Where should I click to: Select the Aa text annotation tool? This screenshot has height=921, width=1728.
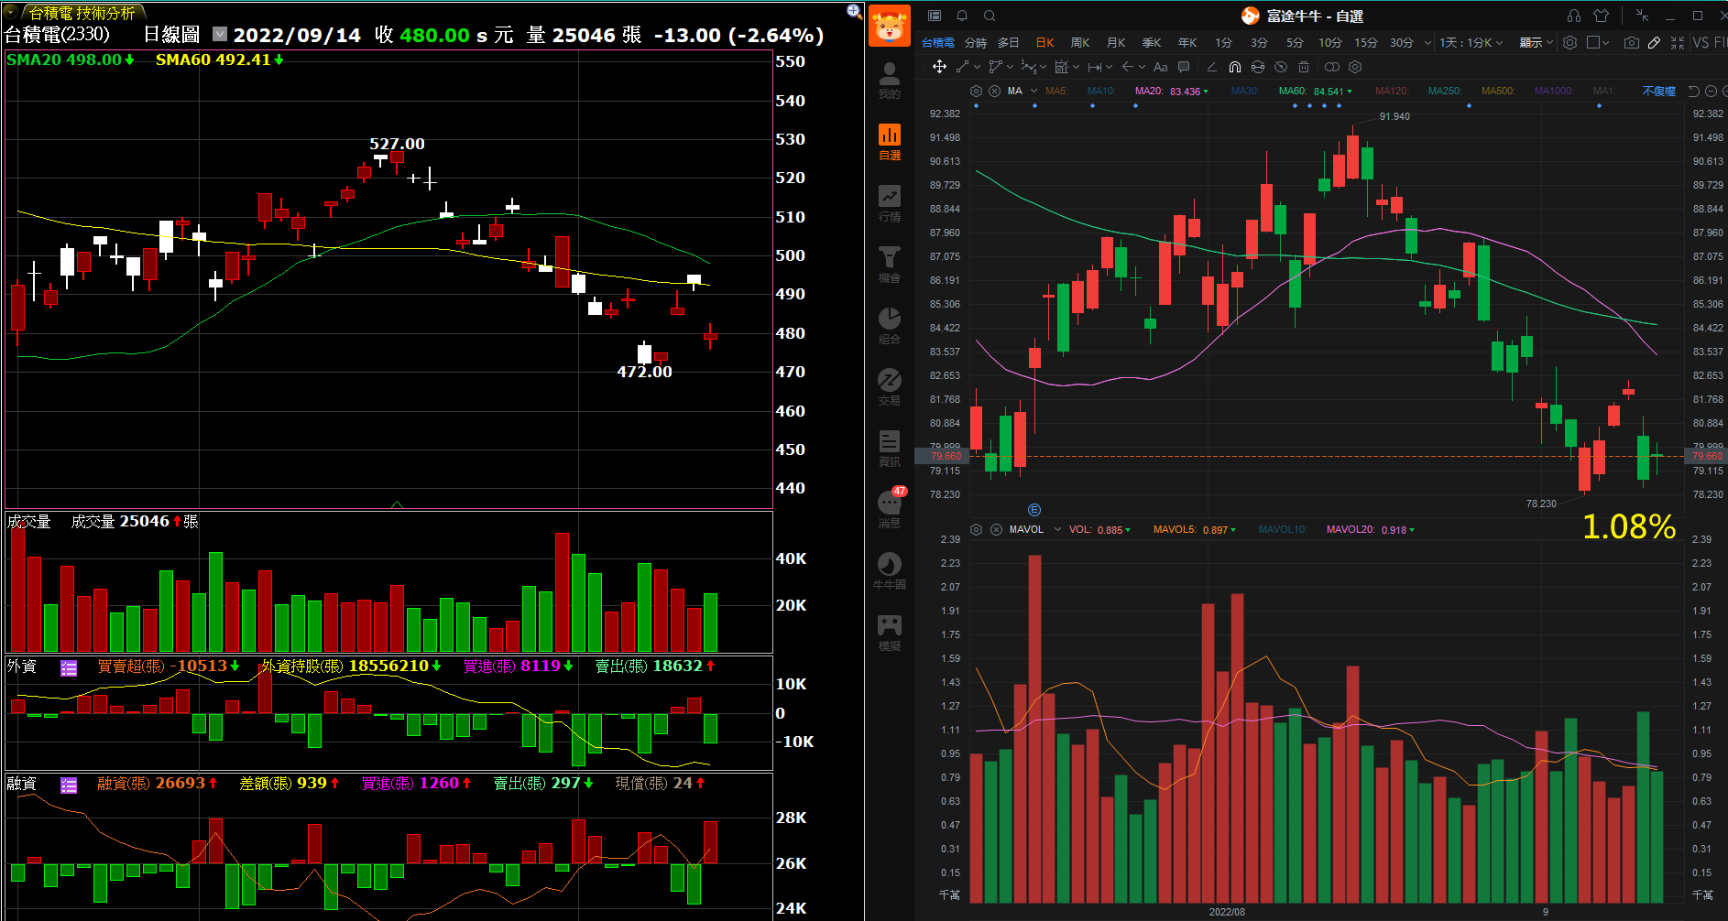pos(1161,67)
